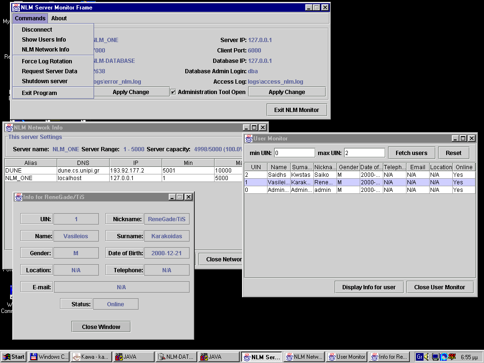484x363 pixels.
Task: Open the About menu
Action: click(59, 18)
